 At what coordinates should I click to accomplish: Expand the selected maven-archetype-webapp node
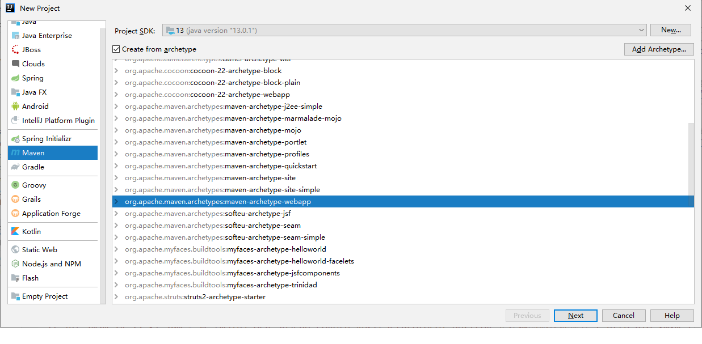click(x=116, y=202)
